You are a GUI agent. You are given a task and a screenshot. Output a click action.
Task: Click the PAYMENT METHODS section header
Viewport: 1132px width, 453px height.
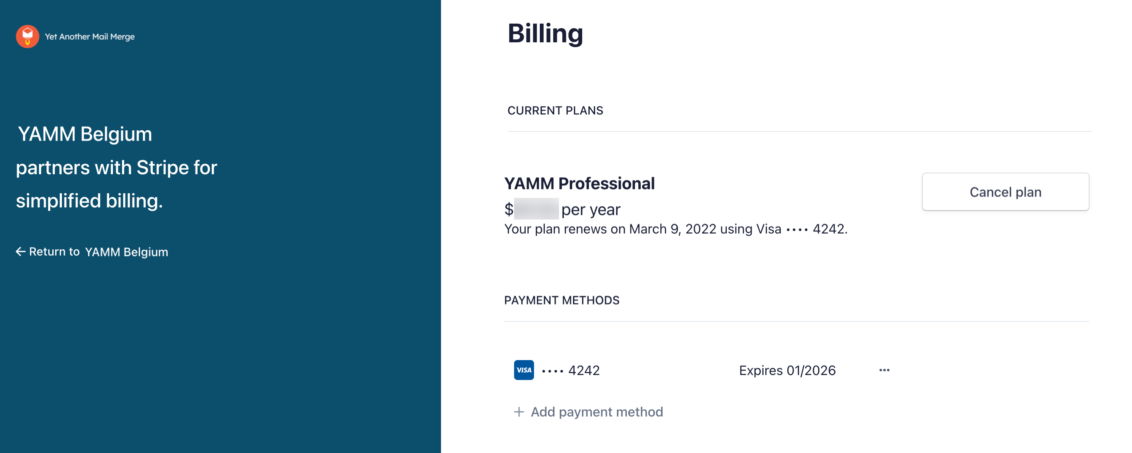[561, 300]
